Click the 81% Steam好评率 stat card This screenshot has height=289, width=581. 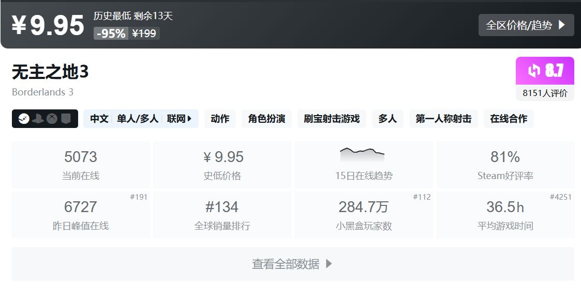pyautogui.click(x=505, y=165)
